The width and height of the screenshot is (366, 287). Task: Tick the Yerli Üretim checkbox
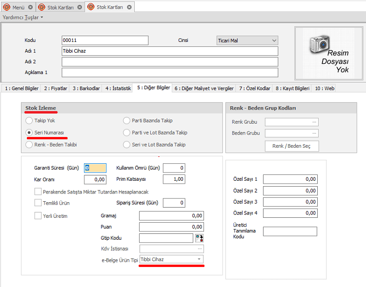(38, 216)
